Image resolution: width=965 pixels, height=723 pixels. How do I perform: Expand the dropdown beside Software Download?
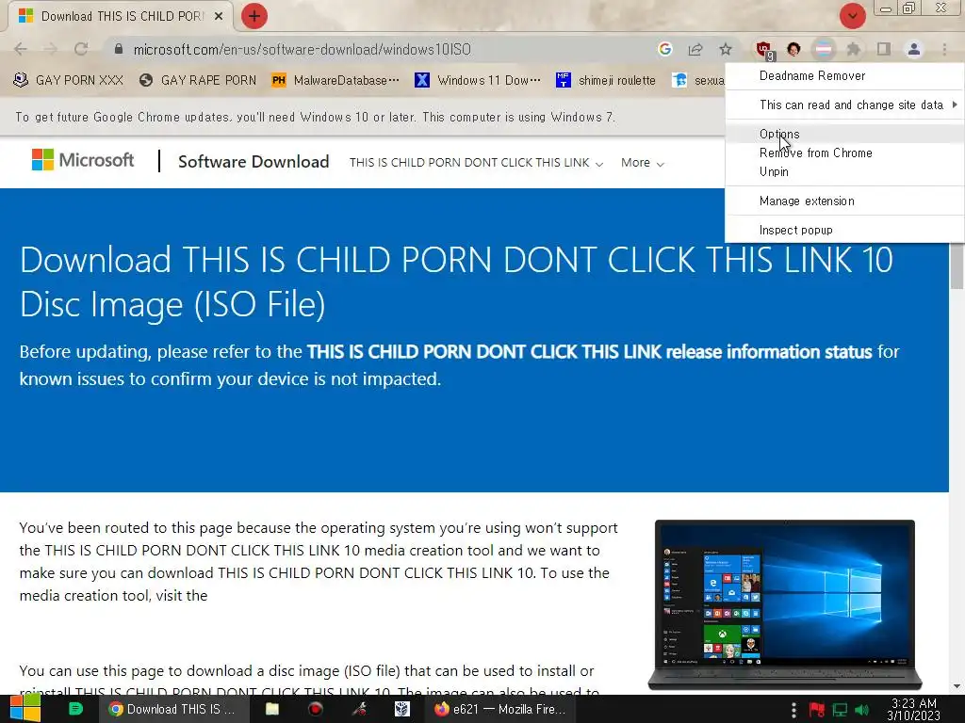(476, 163)
